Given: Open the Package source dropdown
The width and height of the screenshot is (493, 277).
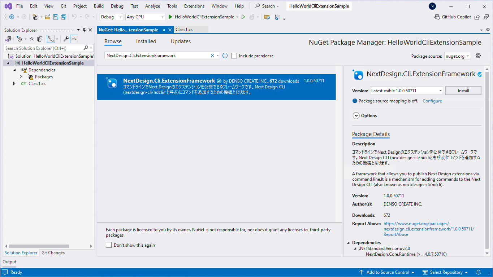Looking at the screenshot, I should tap(457, 56).
